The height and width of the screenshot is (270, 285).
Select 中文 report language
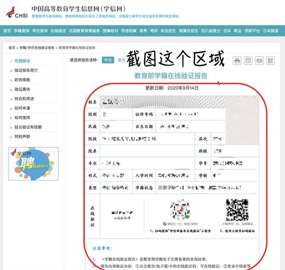pyautogui.click(x=108, y=60)
